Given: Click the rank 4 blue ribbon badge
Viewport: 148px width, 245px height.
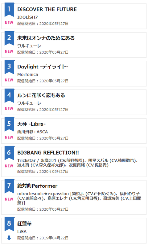Looking at the screenshot, I should coord(9,96).
